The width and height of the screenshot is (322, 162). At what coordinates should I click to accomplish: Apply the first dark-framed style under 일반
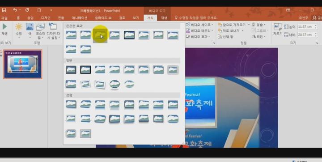point(71,70)
